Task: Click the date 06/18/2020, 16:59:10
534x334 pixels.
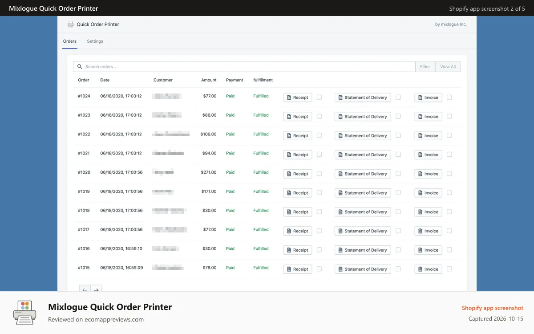Action: (x=121, y=249)
